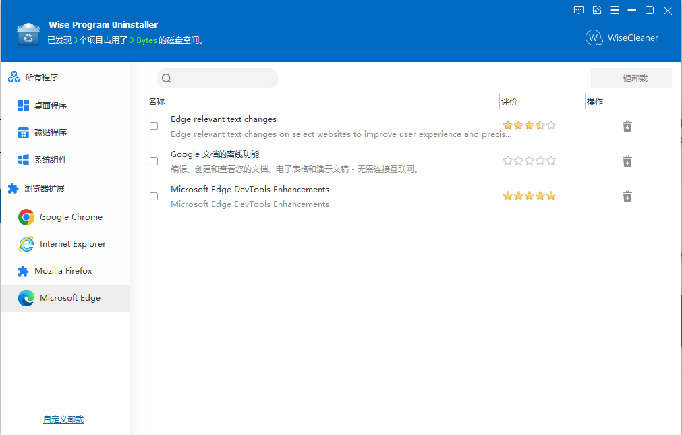This screenshot has height=435, width=682.
Task: Uninstall Google 文档的离线功能 via trash icon
Action: pyautogui.click(x=627, y=161)
